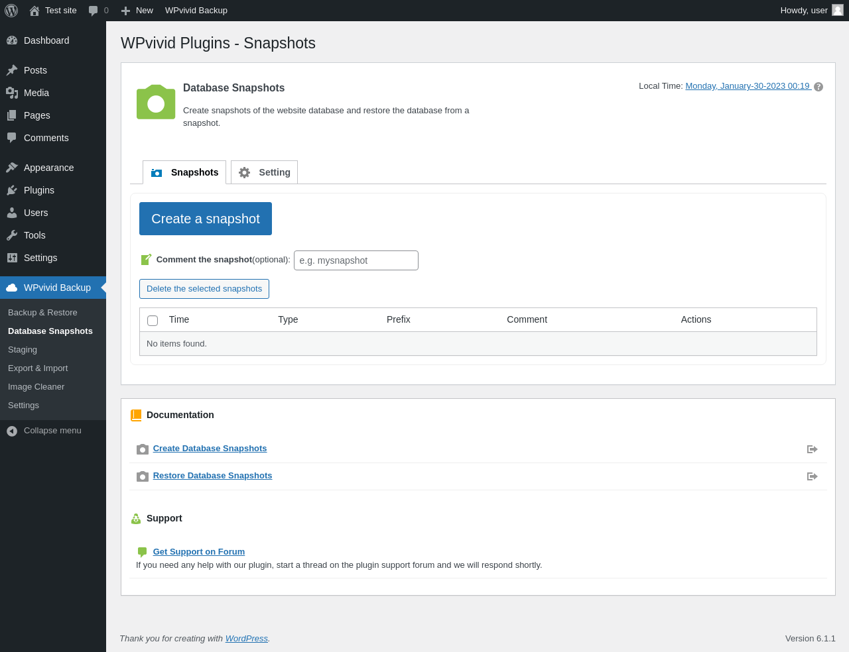
Task: Click the WPvivid Backup cloud icon
Action: tap(12, 288)
